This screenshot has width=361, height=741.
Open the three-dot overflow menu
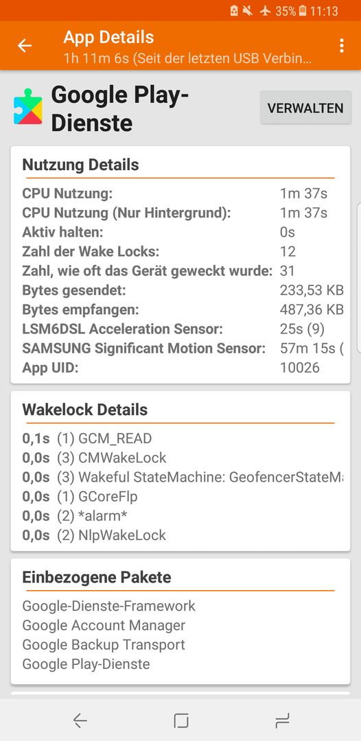pos(341,45)
